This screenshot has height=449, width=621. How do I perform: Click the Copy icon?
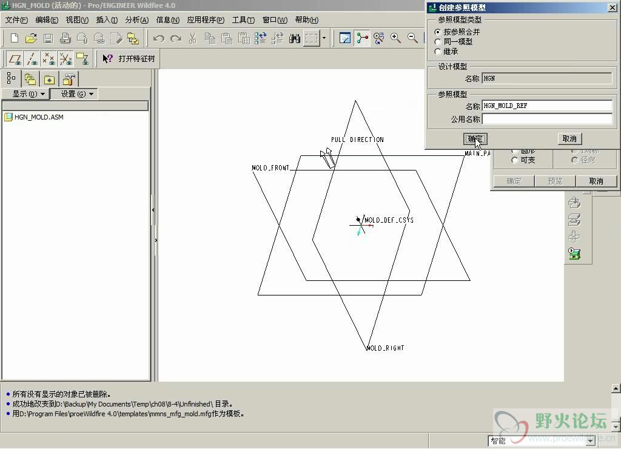pyautogui.click(x=210, y=38)
